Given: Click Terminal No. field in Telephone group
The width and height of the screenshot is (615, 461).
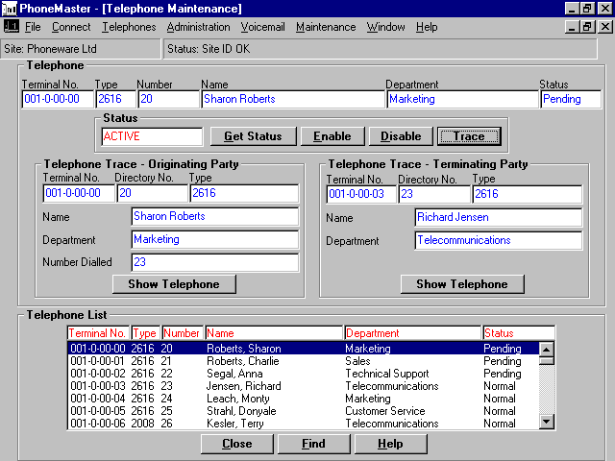Looking at the screenshot, I should coord(58,99).
